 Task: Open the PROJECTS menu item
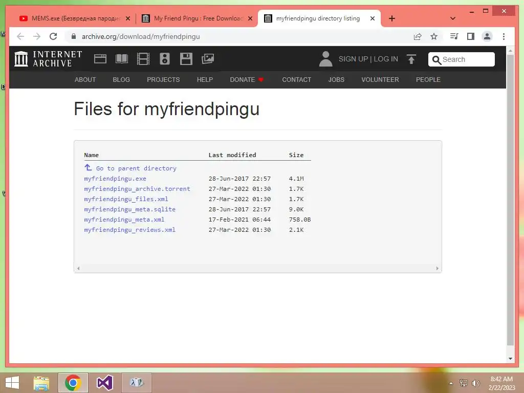pyautogui.click(x=163, y=79)
